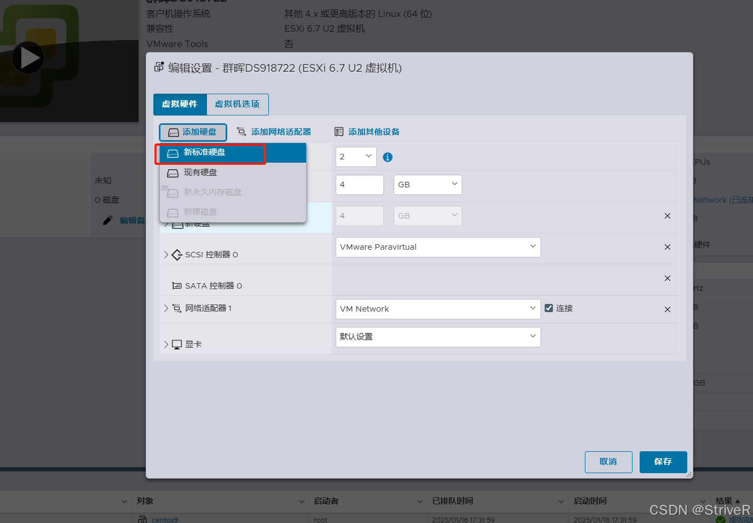
Task: Click the 取消 button
Action: coord(608,462)
